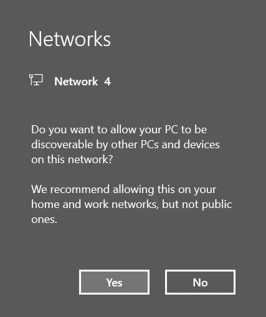Decline PC discovery by choosing No
This screenshot has width=266, height=317.
coord(200,282)
